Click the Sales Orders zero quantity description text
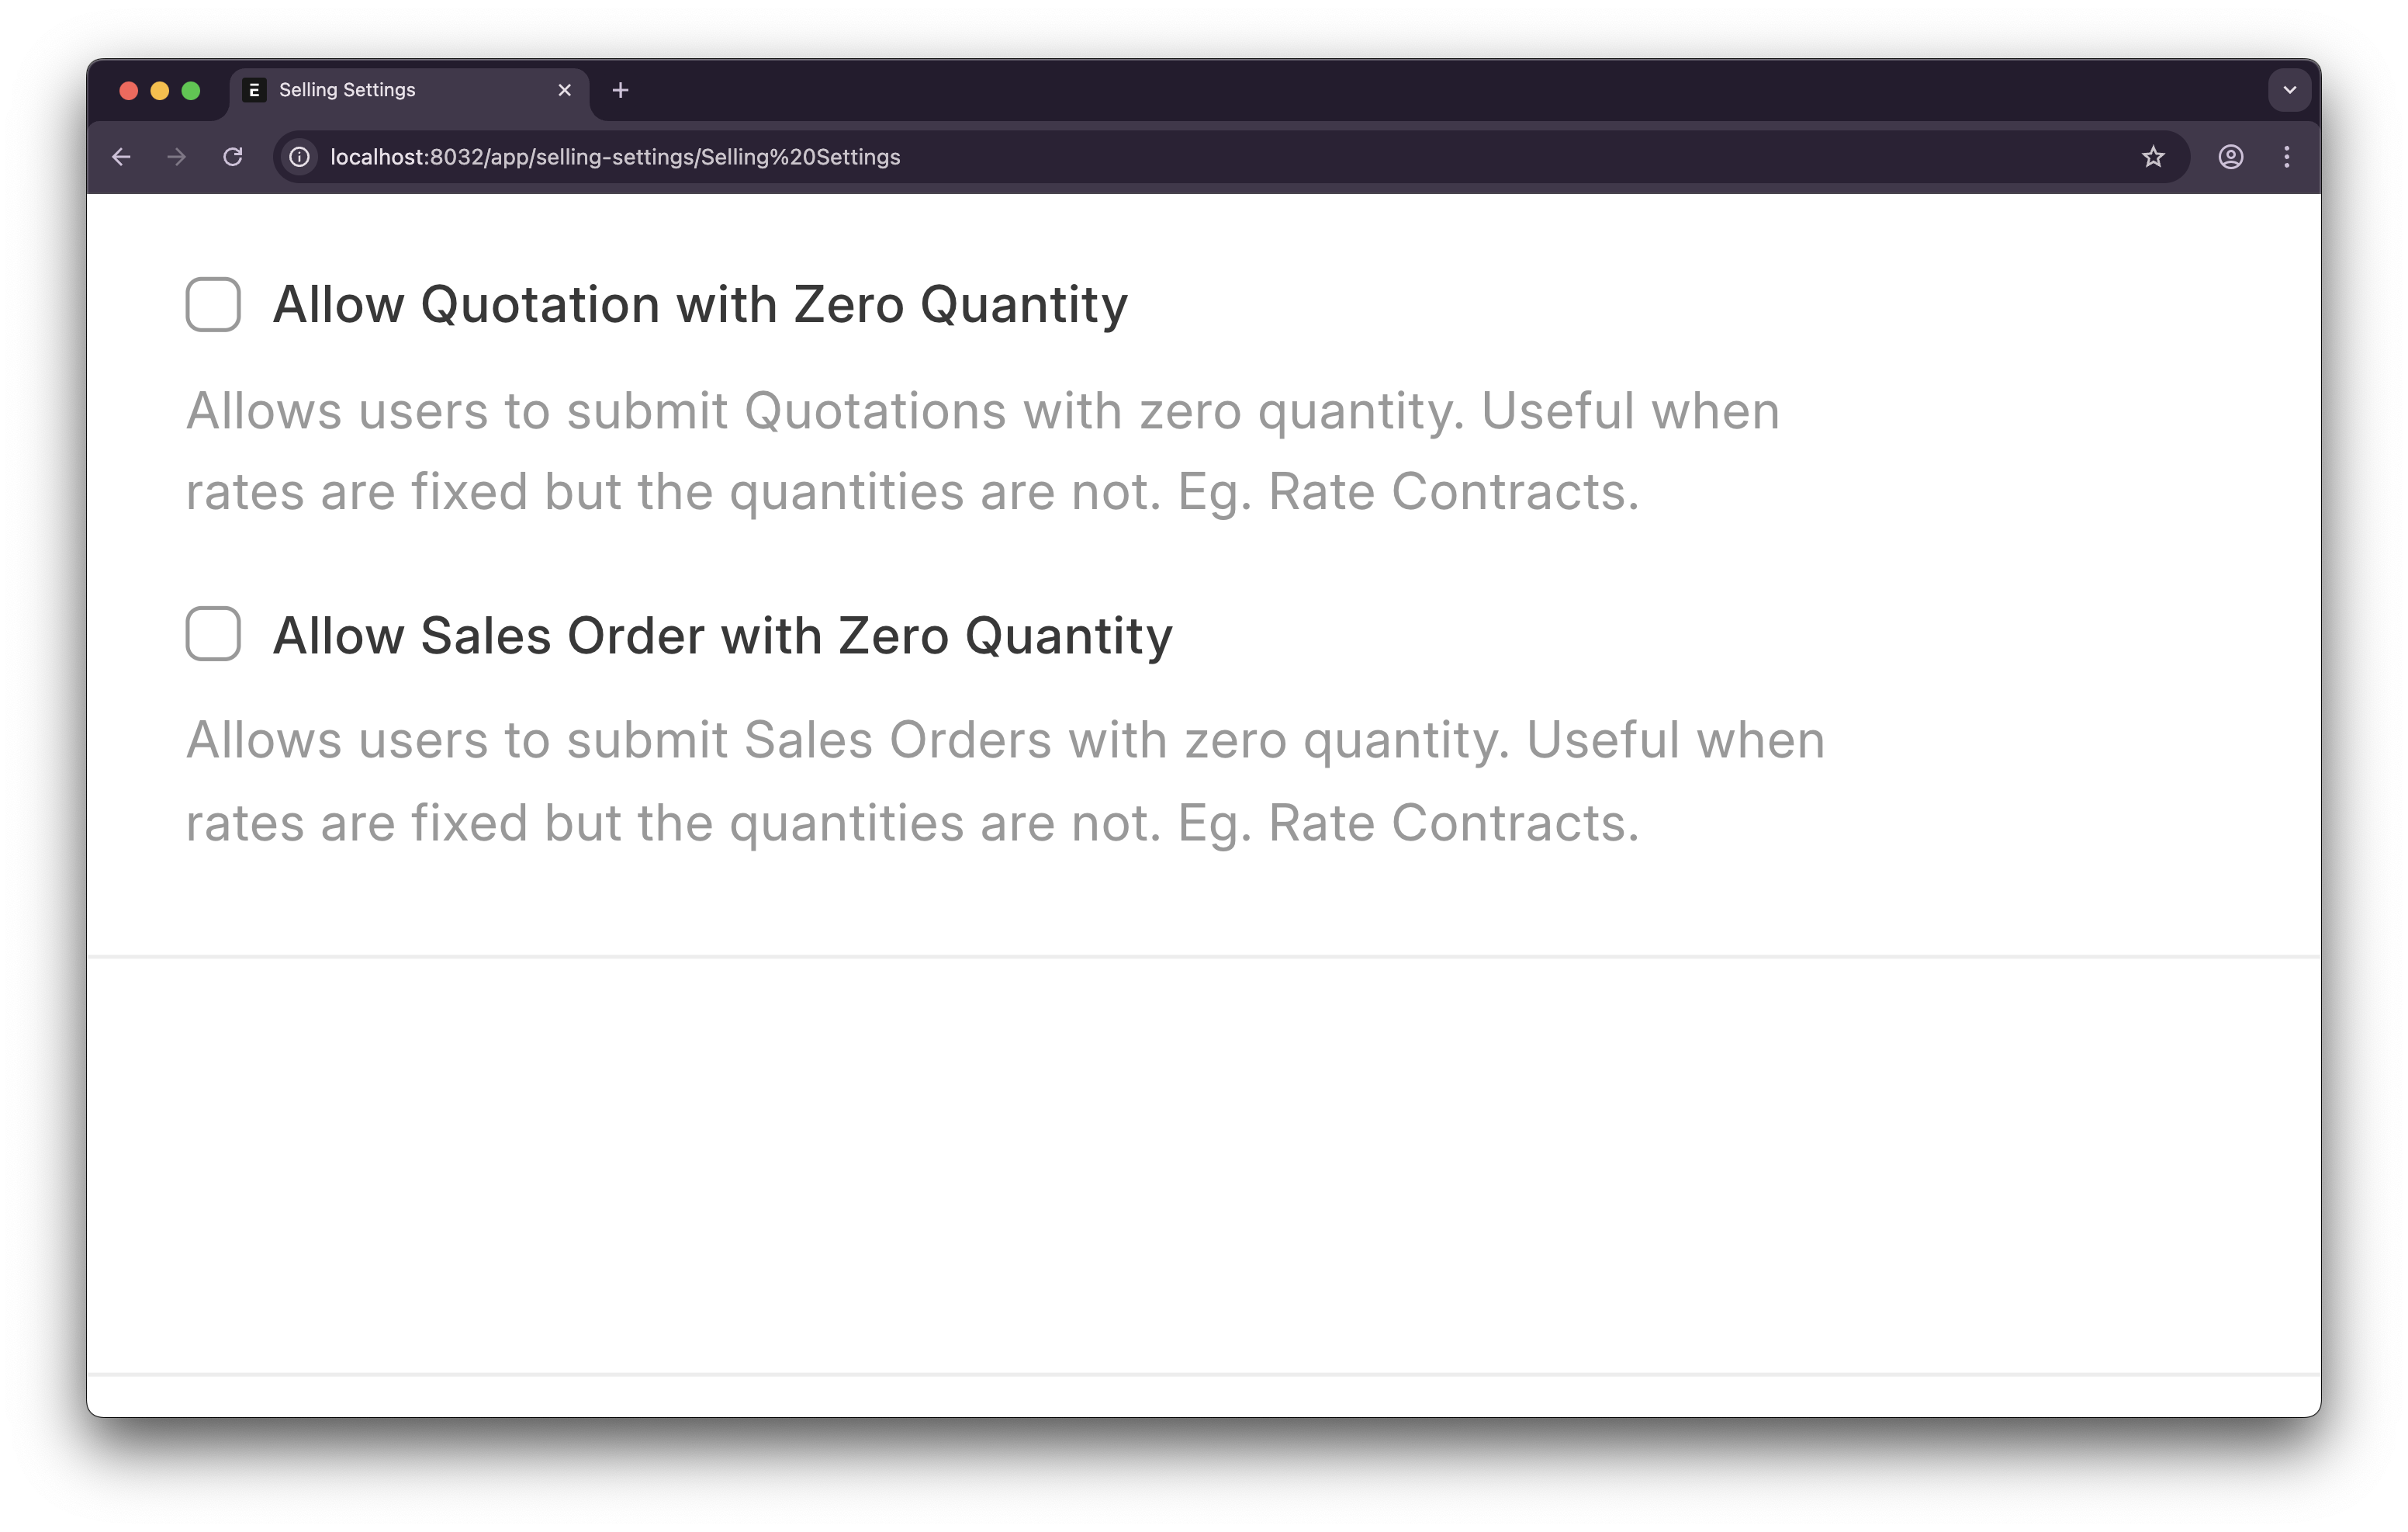This screenshot has height=1532, width=2408. 1005,782
